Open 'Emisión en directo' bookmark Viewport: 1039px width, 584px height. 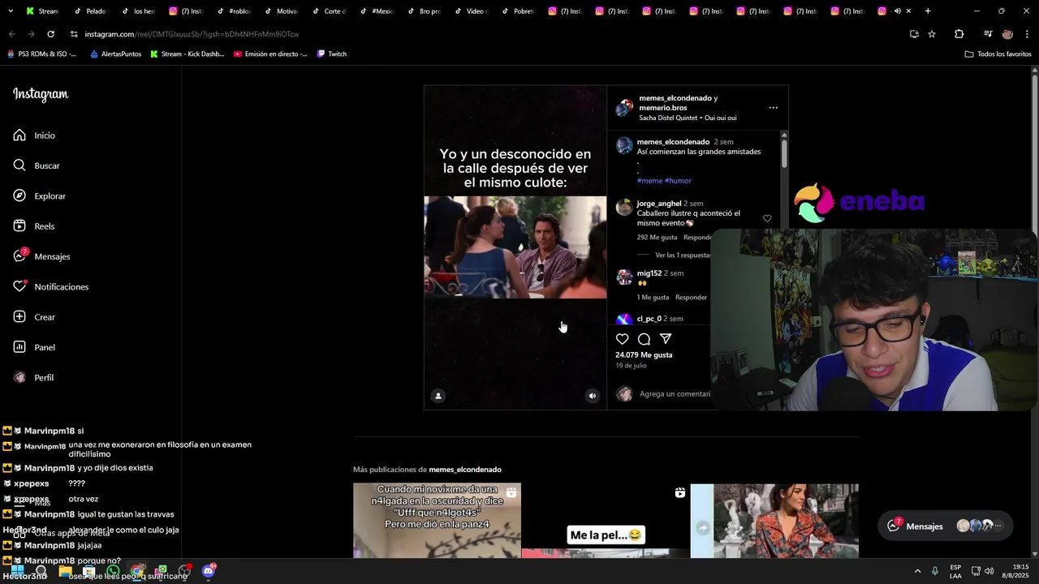click(x=270, y=54)
